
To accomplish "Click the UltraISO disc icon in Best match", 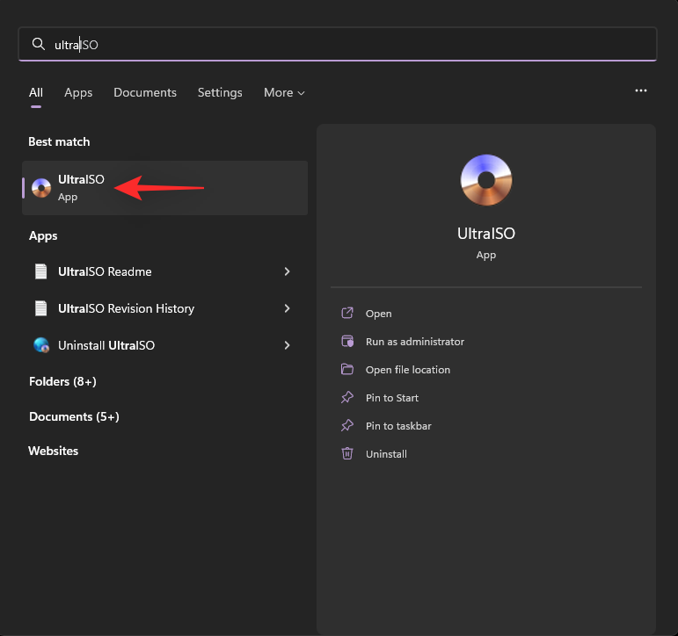I will [41, 188].
